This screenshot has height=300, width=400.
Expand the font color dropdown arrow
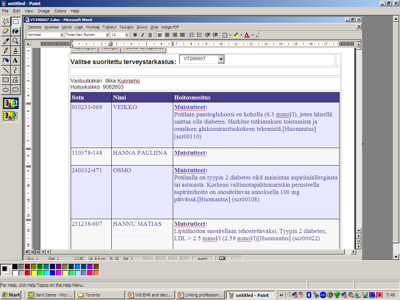coord(253,35)
